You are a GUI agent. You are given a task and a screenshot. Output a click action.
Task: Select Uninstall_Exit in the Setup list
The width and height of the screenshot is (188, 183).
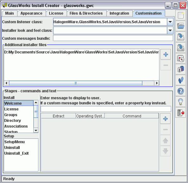pyautogui.click(x=21, y=153)
